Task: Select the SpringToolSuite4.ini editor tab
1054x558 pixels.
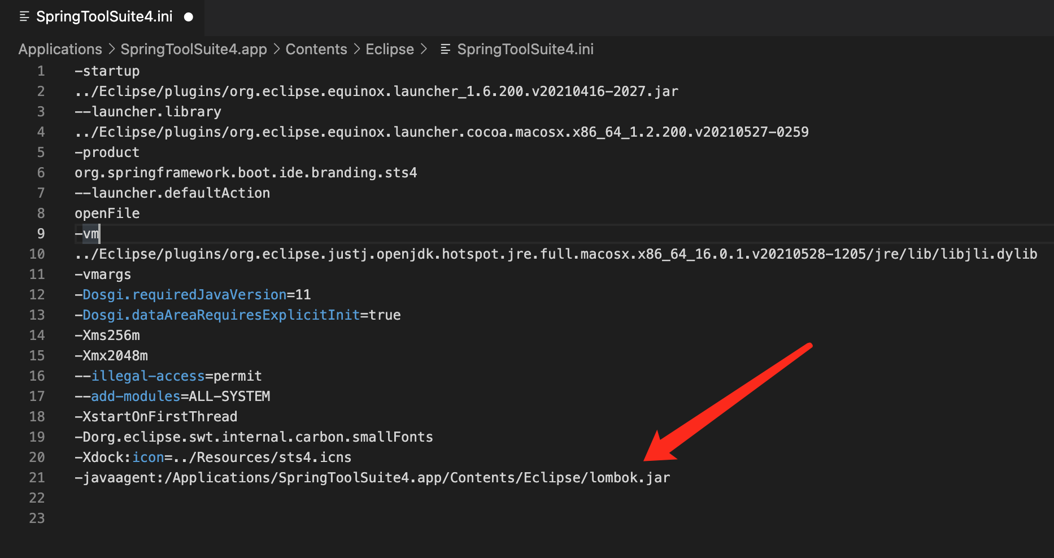Action: point(102,17)
